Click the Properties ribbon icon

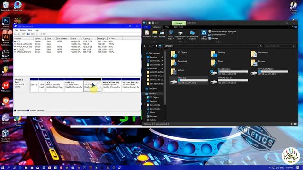click(147, 34)
